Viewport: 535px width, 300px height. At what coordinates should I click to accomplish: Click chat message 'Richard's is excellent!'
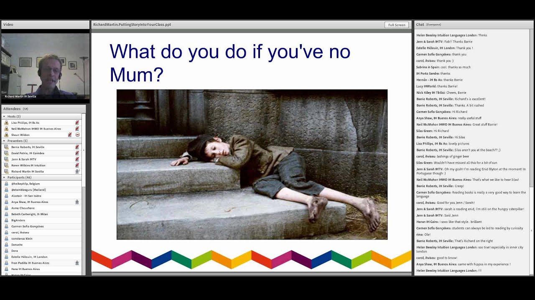pos(470,99)
